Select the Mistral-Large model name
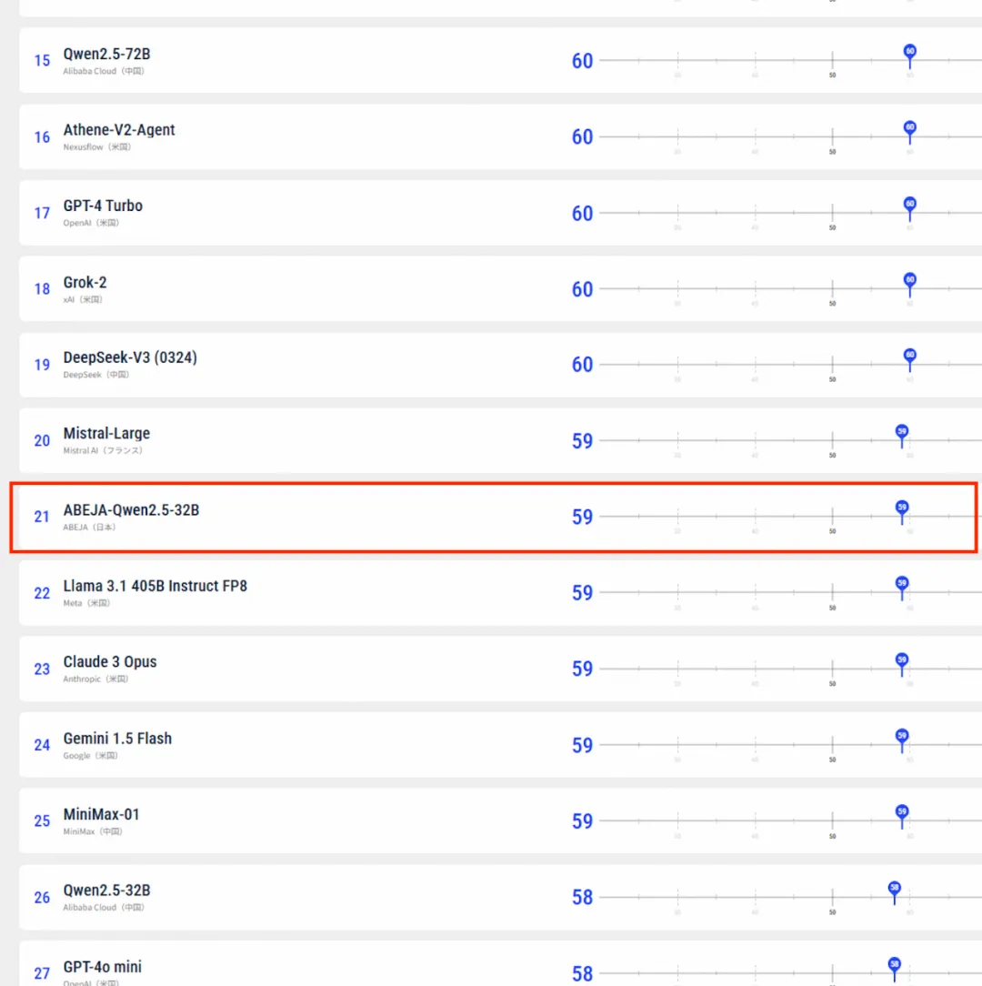The height and width of the screenshot is (986, 982). 106,434
